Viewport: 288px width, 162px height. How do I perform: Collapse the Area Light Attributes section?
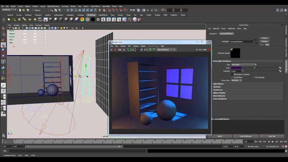(x=248, y=61)
